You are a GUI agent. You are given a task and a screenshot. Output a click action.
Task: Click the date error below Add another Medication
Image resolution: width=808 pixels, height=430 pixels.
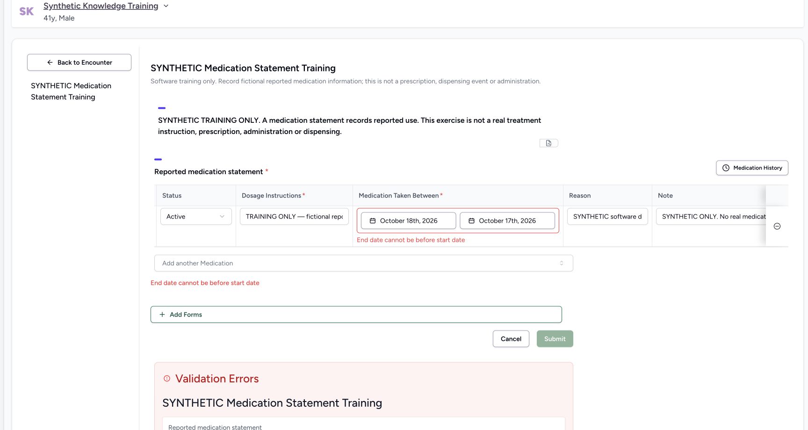[x=205, y=283]
